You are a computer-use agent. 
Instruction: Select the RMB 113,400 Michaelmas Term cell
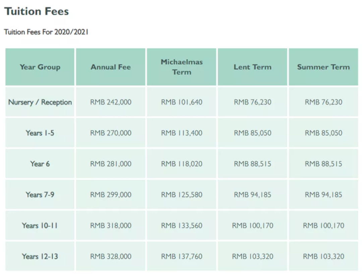[x=182, y=133]
